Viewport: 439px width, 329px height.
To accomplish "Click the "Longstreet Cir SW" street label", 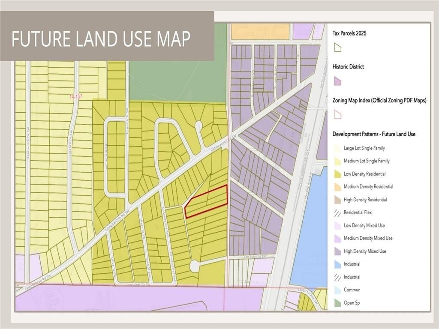I will [x=138, y=285].
